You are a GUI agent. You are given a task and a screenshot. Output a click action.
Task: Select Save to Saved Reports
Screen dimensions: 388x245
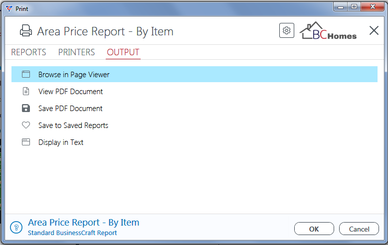pyautogui.click(x=194, y=125)
